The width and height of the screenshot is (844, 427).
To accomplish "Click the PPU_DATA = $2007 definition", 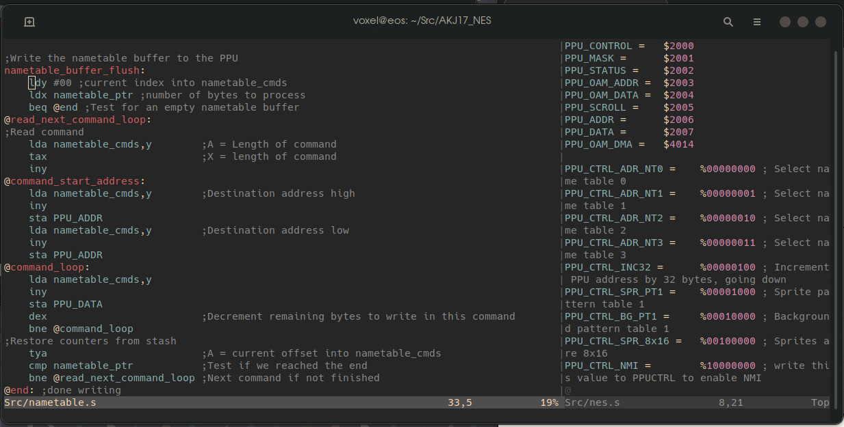I will pos(629,132).
